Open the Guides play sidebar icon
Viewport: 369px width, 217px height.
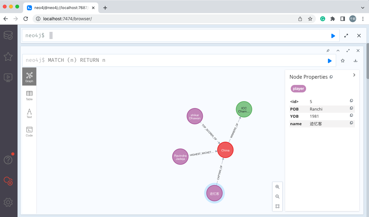(8, 77)
